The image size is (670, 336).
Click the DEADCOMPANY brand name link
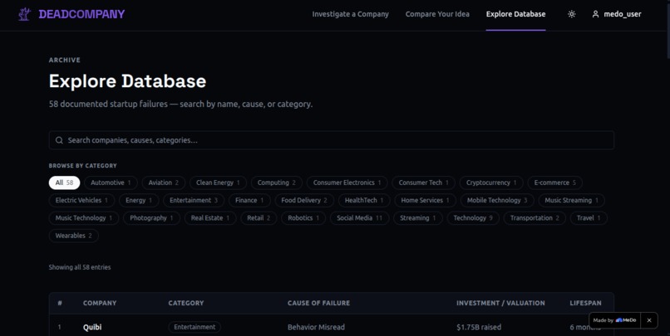pyautogui.click(x=81, y=14)
